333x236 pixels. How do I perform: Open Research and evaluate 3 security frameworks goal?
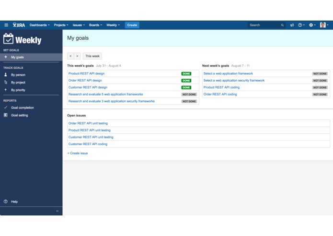pos(112,101)
